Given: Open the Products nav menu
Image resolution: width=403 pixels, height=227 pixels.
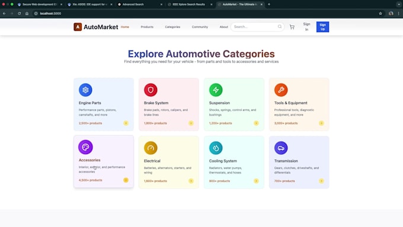Looking at the screenshot, I should (x=147, y=27).
